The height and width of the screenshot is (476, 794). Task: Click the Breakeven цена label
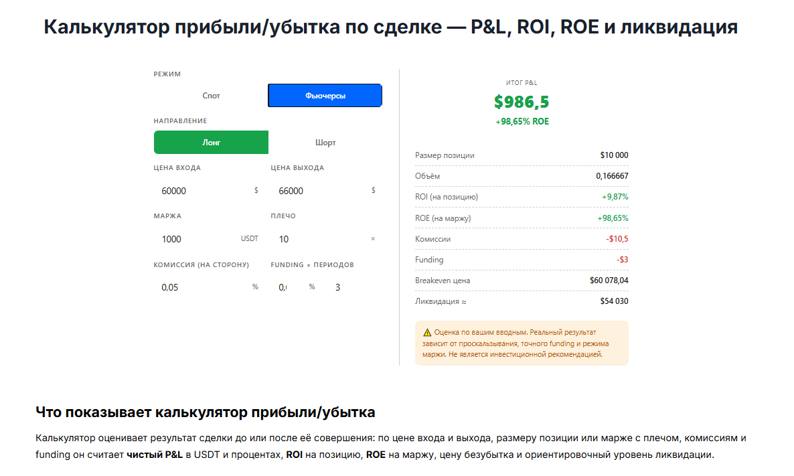pos(443,281)
